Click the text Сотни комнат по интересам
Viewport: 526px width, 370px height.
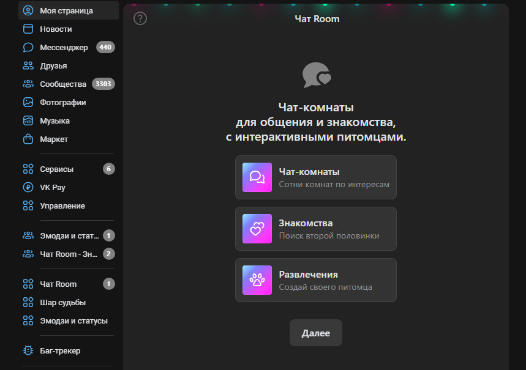point(334,184)
